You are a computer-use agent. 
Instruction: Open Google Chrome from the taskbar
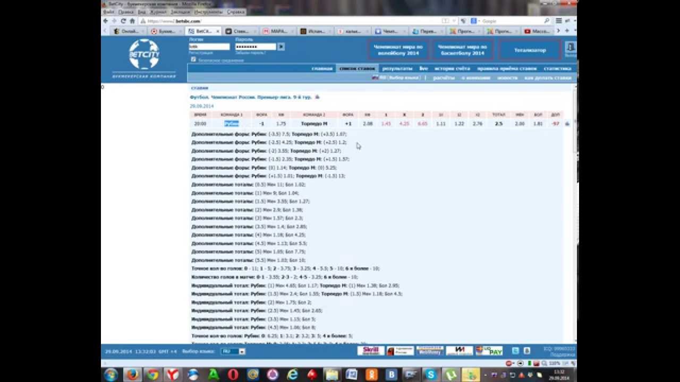pos(152,375)
